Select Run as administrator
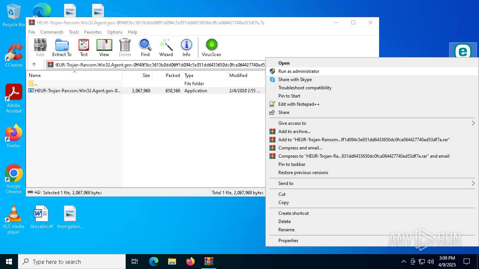479x269 pixels. tap(372, 71)
